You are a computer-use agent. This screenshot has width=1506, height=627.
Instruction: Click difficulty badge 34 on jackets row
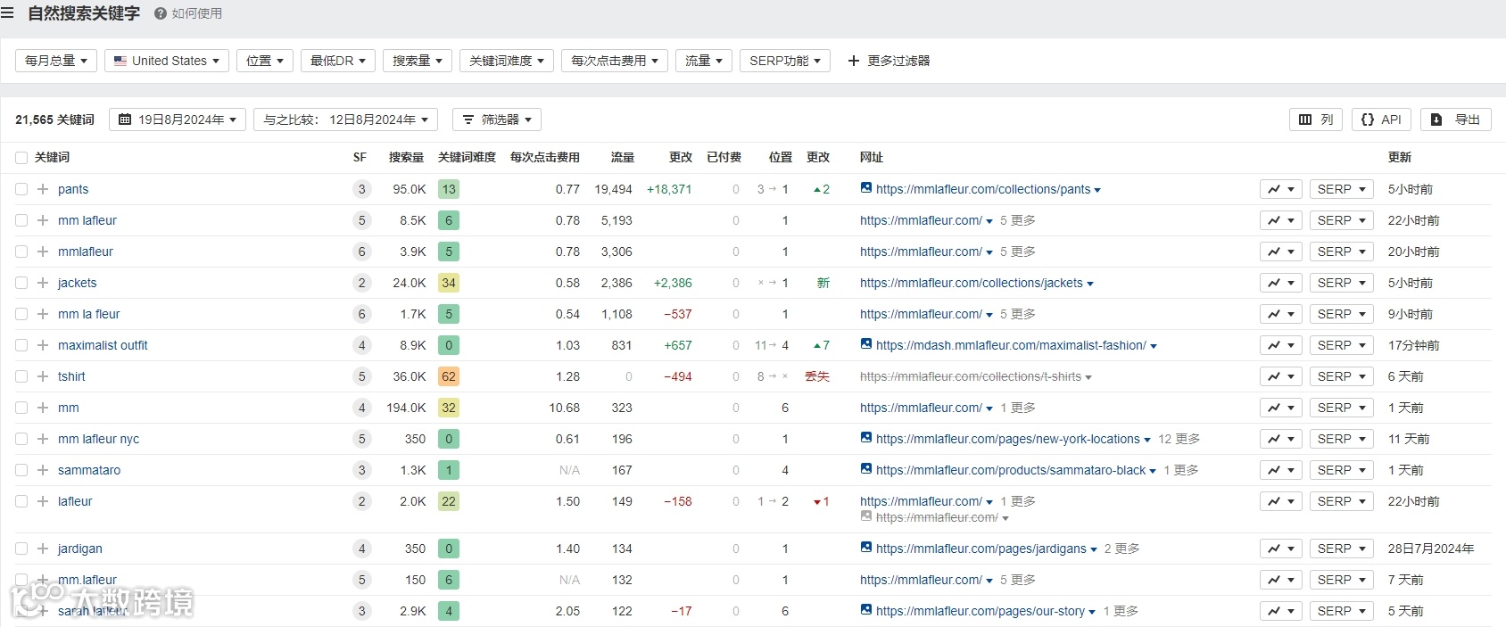(449, 283)
